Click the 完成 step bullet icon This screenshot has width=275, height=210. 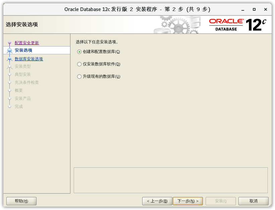pos(9,107)
